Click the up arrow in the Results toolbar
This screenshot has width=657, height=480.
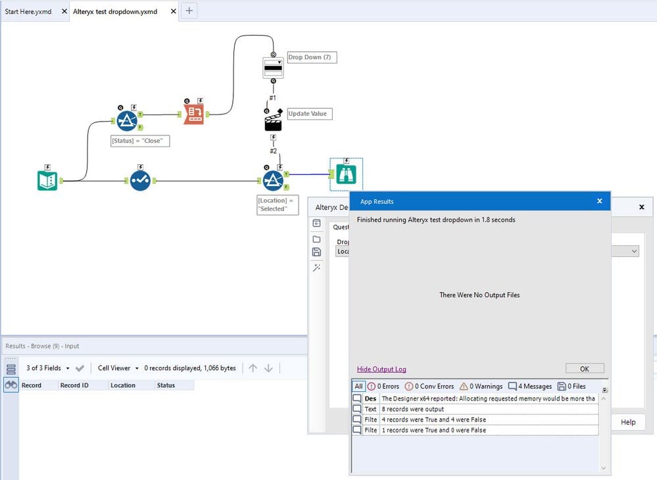[x=253, y=368]
